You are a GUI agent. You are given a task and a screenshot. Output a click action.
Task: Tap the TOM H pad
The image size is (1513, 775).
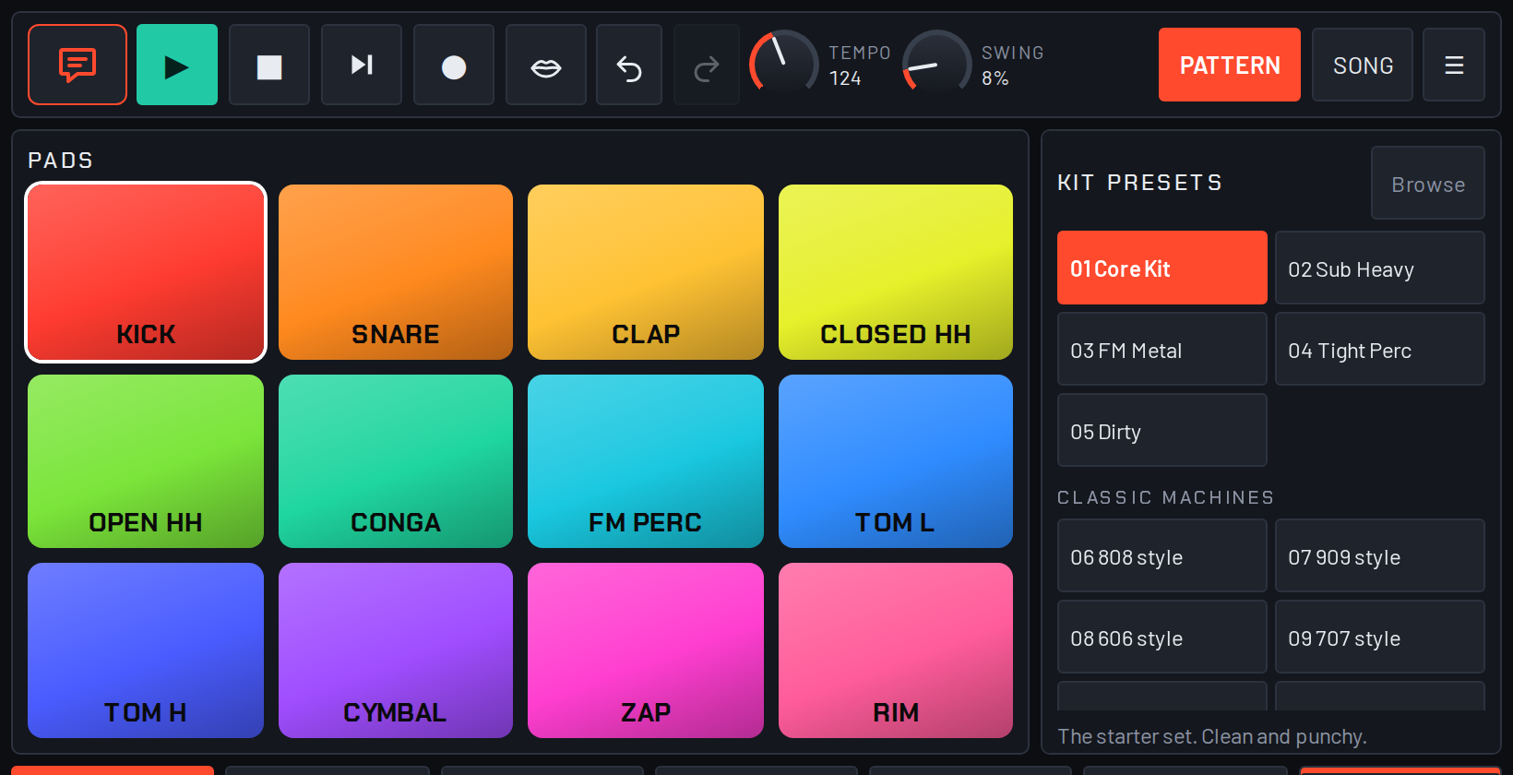tap(146, 650)
